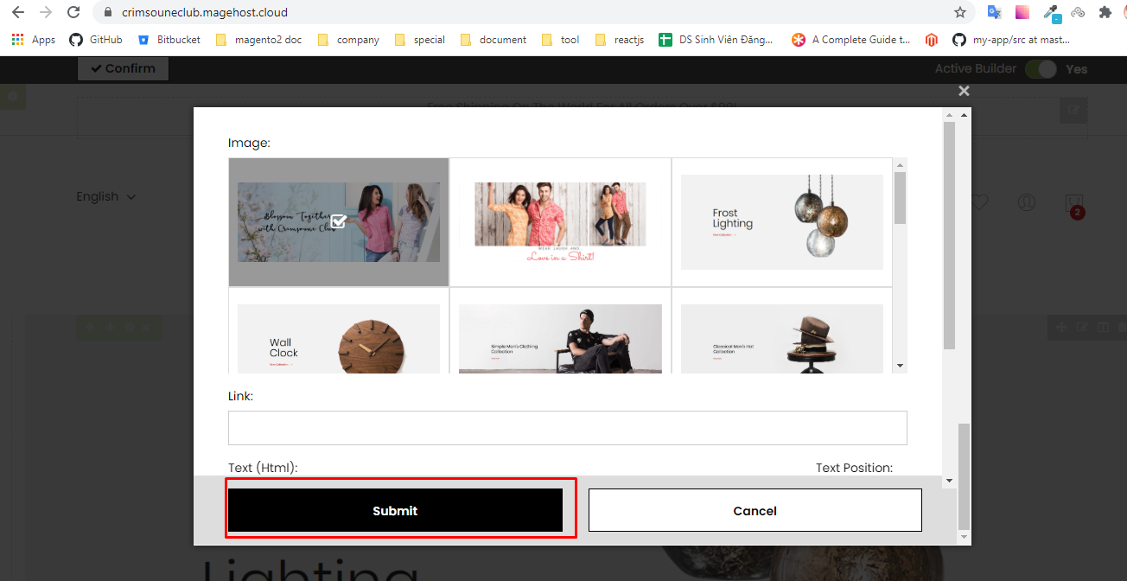Open the tool bookmark folder

560,40
